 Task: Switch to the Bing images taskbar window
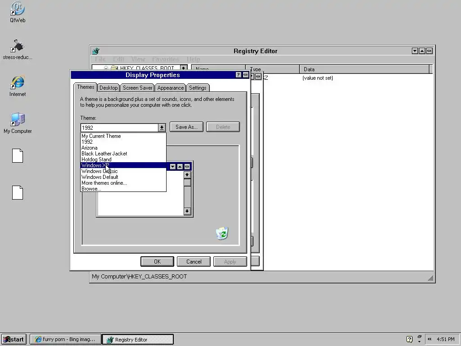tap(65, 339)
